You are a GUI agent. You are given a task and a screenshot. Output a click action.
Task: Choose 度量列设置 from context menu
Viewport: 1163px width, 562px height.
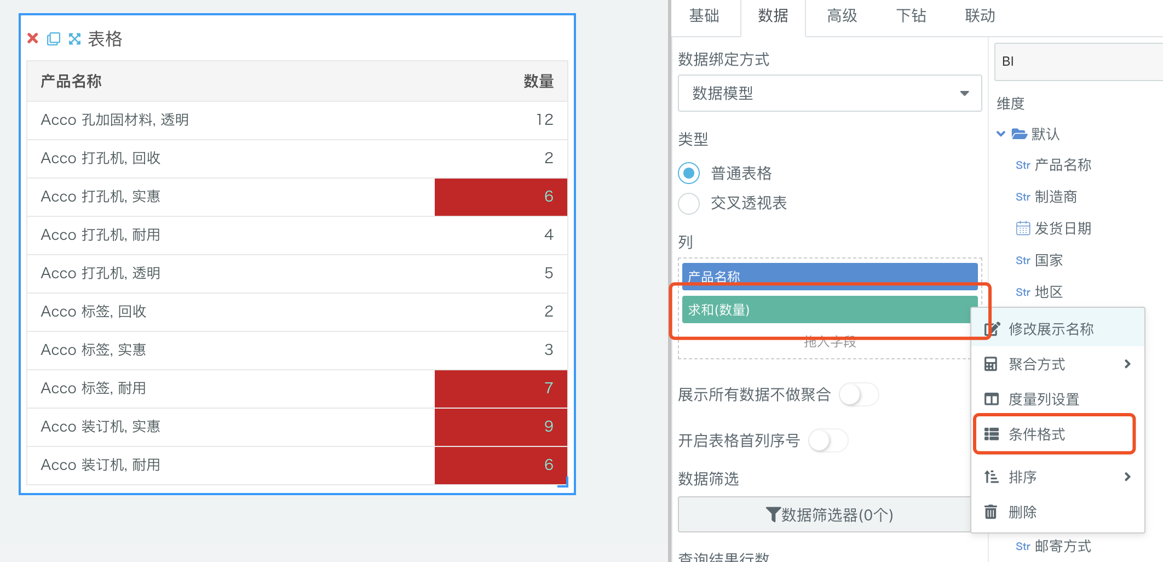click(x=1058, y=399)
